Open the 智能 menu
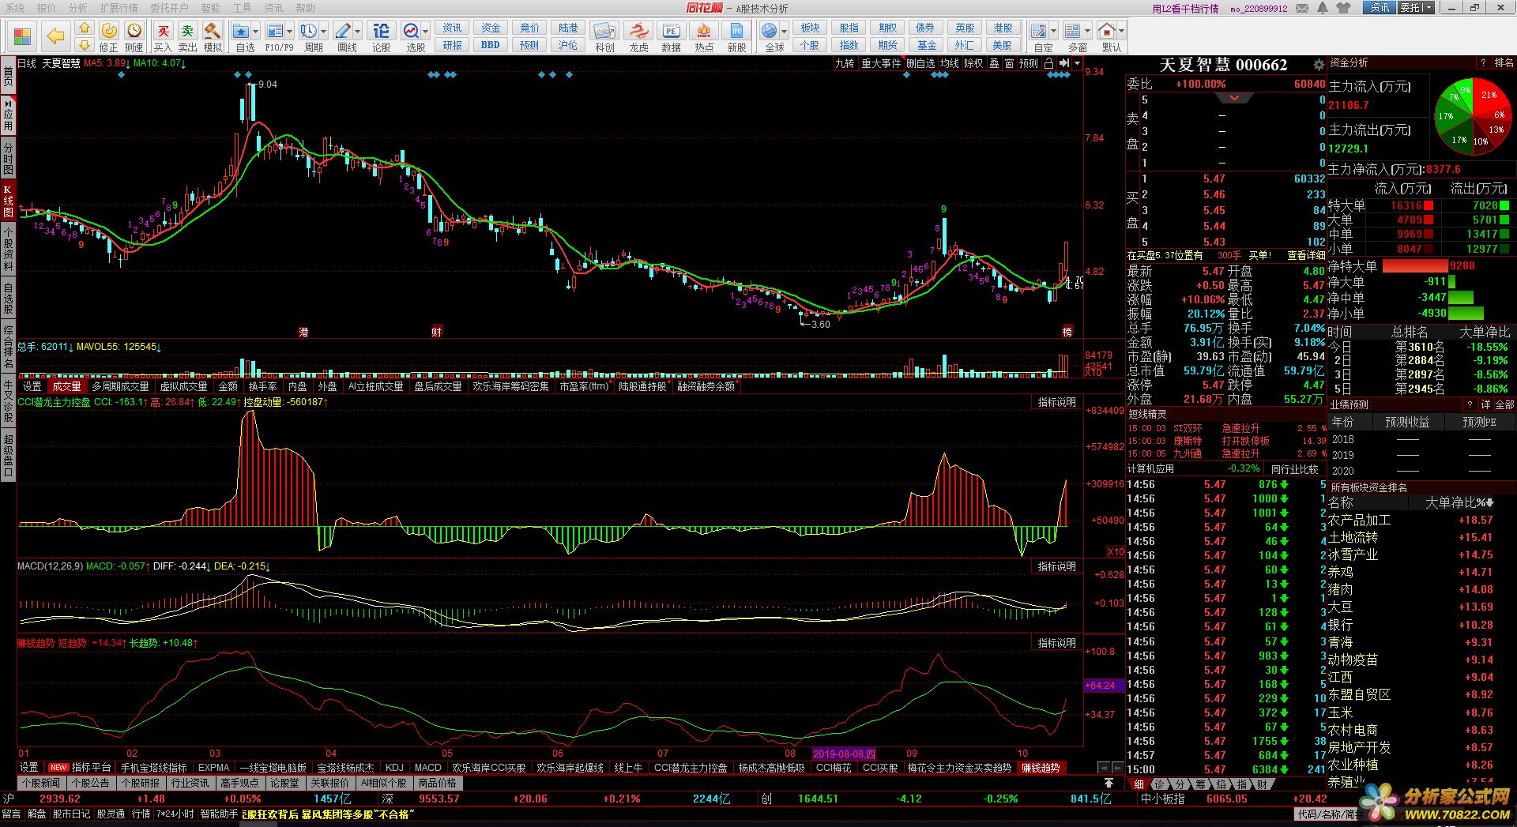 click(x=210, y=8)
